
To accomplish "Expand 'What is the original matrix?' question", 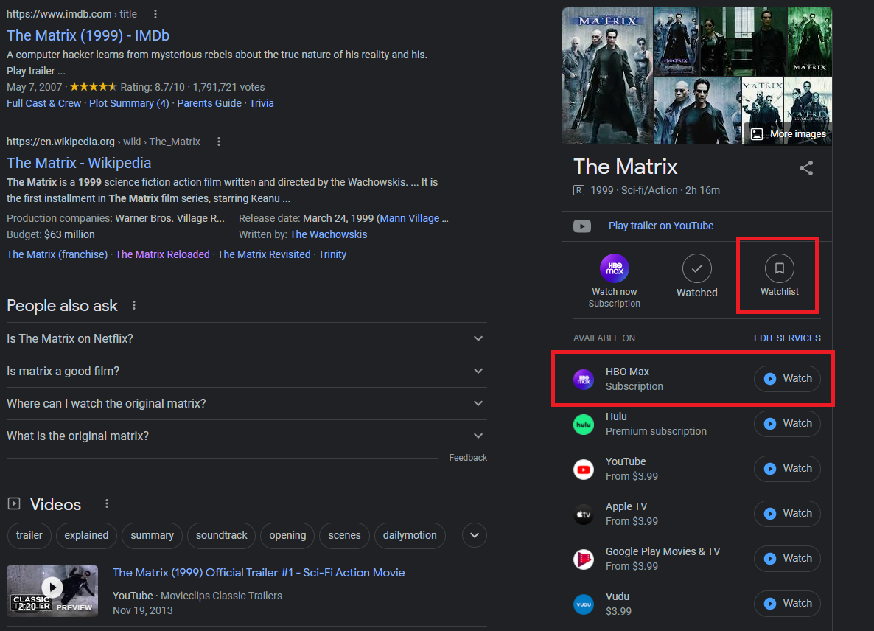I will tap(246, 436).
